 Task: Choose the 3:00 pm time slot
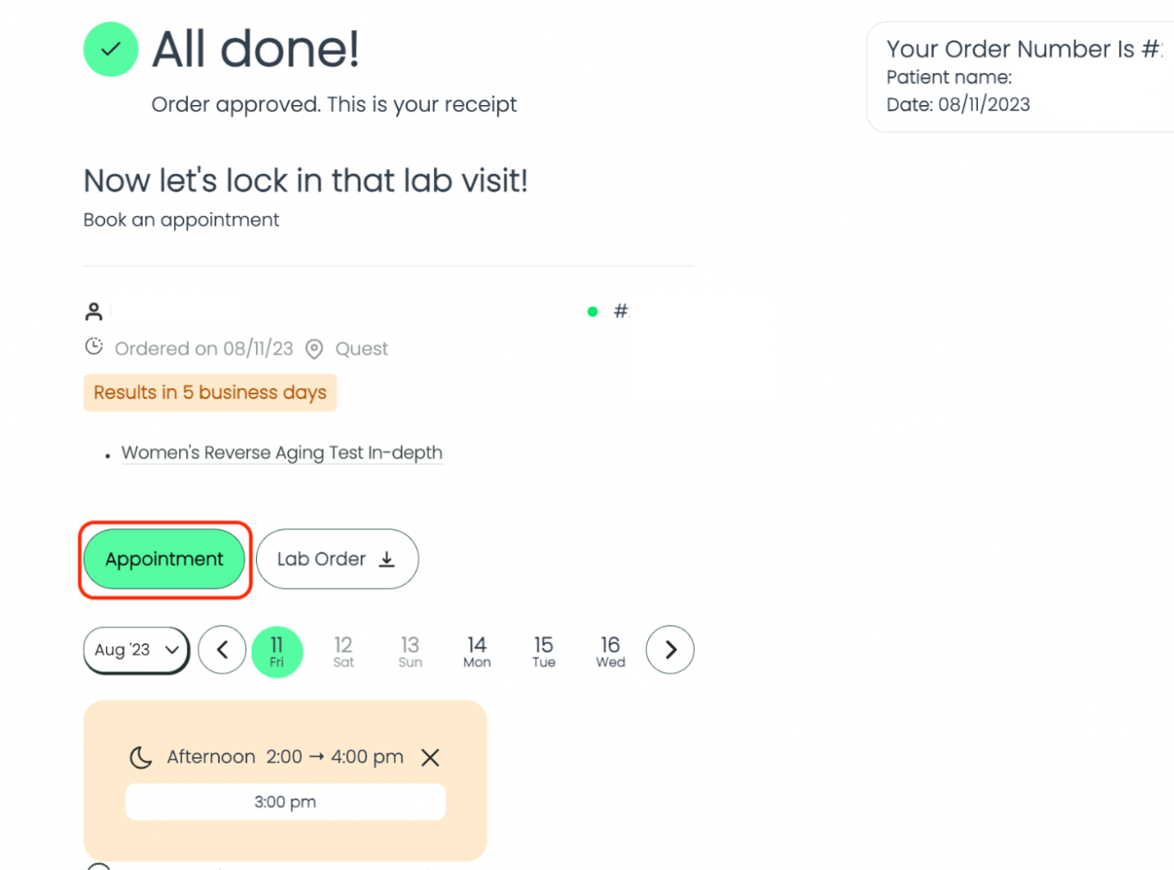285,802
